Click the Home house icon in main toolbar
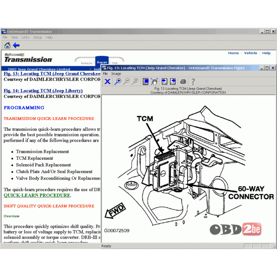The width and height of the screenshot is (277, 277). click(x=7, y=45)
